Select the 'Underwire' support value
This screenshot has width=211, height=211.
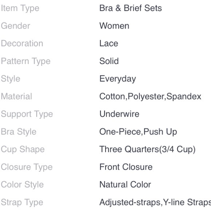pos(119,114)
